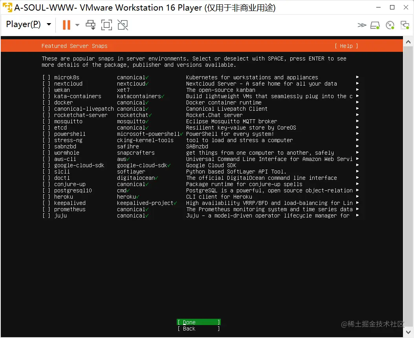Viewport: 414px width, 338px height.
Task: Click the VMware app logo icon
Action: (7, 7)
